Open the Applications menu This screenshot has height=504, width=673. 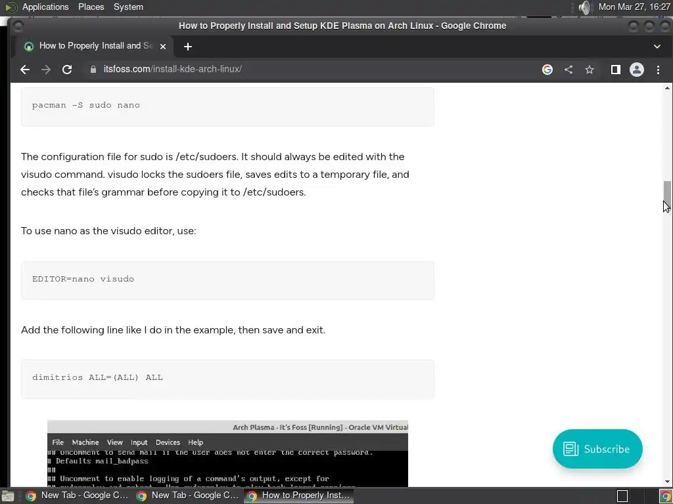tap(45, 7)
